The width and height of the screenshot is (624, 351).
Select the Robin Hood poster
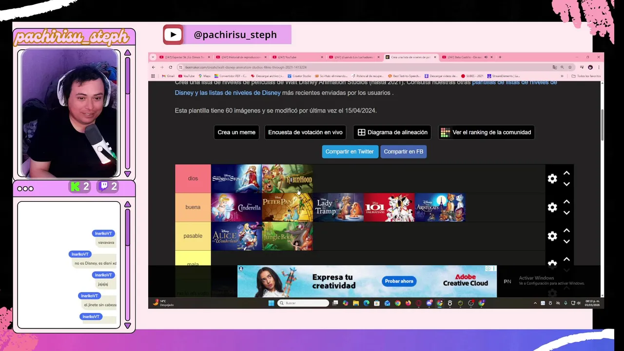click(287, 179)
